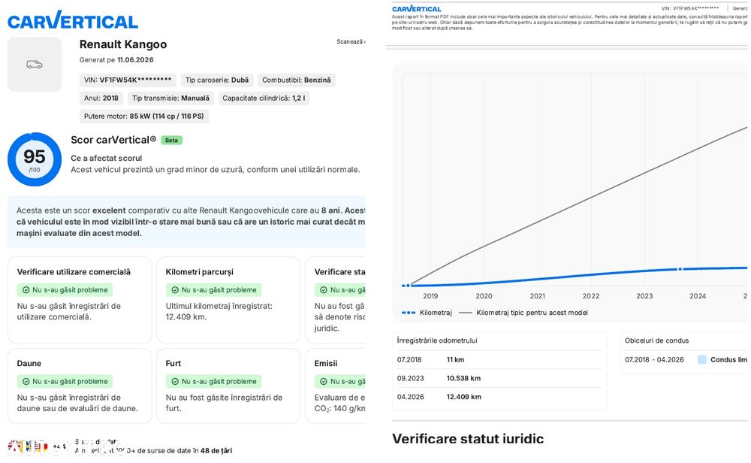This screenshot has width=751, height=463.
Task: Click the light blue Condus color swatch
Action: (702, 359)
